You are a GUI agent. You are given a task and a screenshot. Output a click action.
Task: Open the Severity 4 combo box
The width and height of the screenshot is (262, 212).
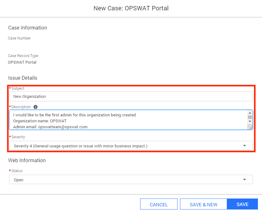pyautogui.click(x=131, y=146)
